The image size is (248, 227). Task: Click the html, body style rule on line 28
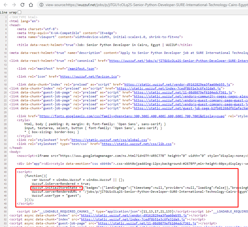pyautogui.click(x=95, y=124)
